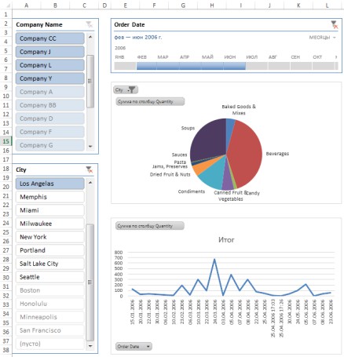Select Company A in slicer
This screenshot has height=357, width=344.
point(50,92)
